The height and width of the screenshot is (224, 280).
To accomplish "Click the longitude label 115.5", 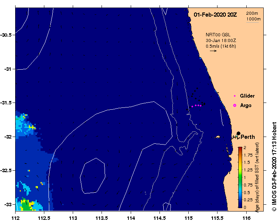I will click(x=217, y=218).
